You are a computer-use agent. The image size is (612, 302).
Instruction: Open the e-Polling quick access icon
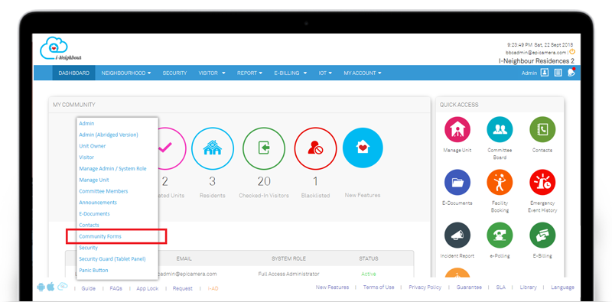pos(500,235)
